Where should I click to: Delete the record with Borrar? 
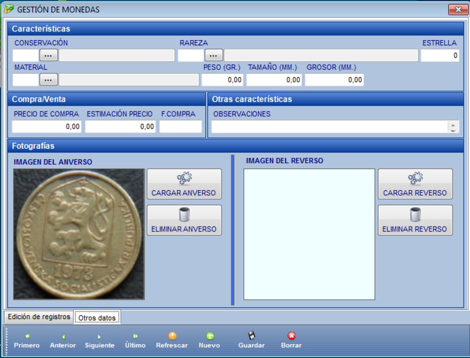(x=291, y=341)
